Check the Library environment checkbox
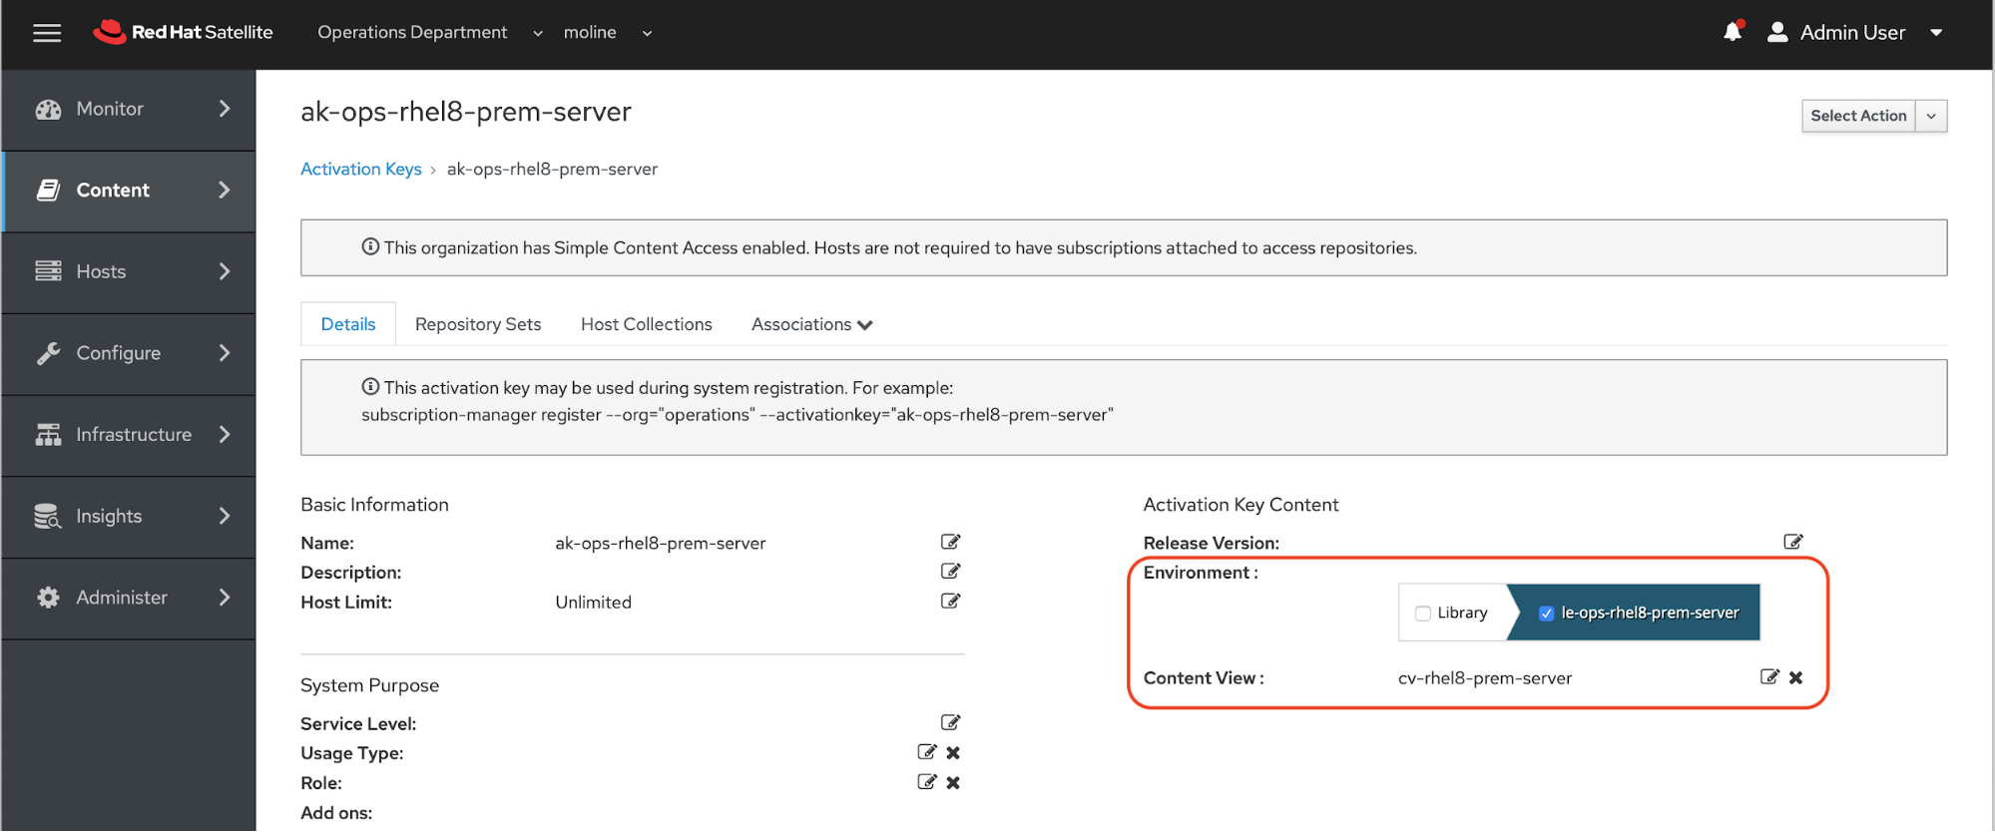 [1423, 614]
